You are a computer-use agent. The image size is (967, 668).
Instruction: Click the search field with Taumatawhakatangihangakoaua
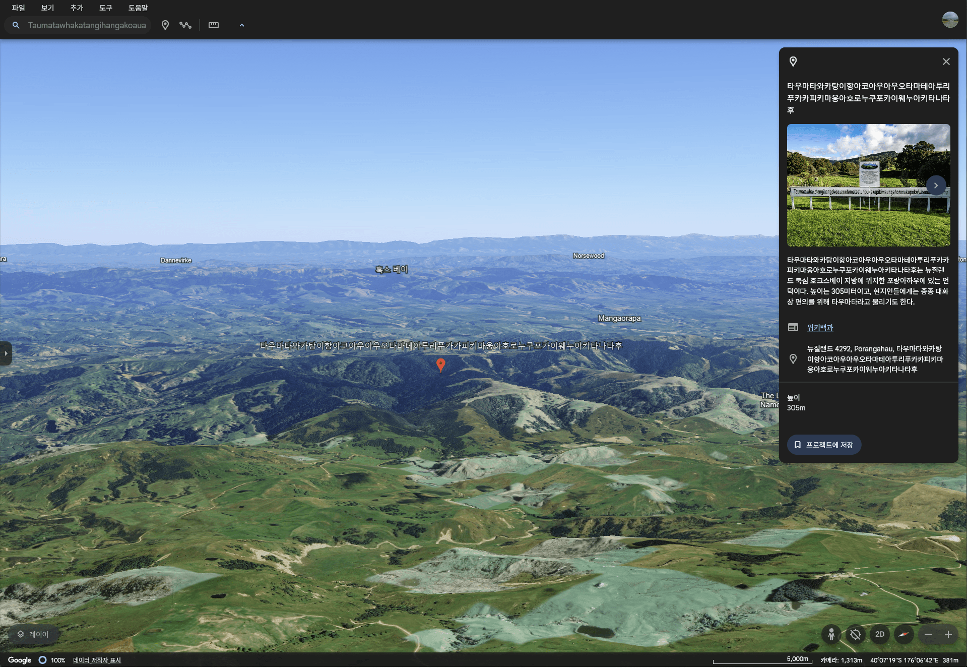(78, 25)
